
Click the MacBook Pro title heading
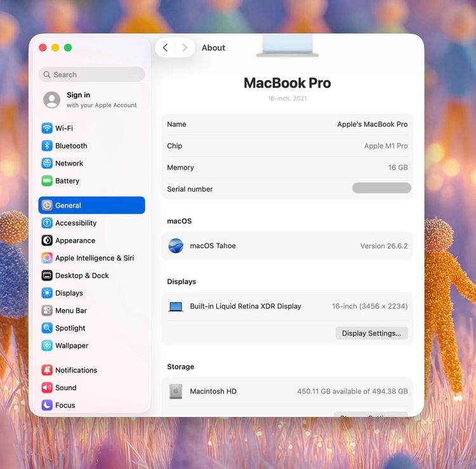tap(287, 83)
